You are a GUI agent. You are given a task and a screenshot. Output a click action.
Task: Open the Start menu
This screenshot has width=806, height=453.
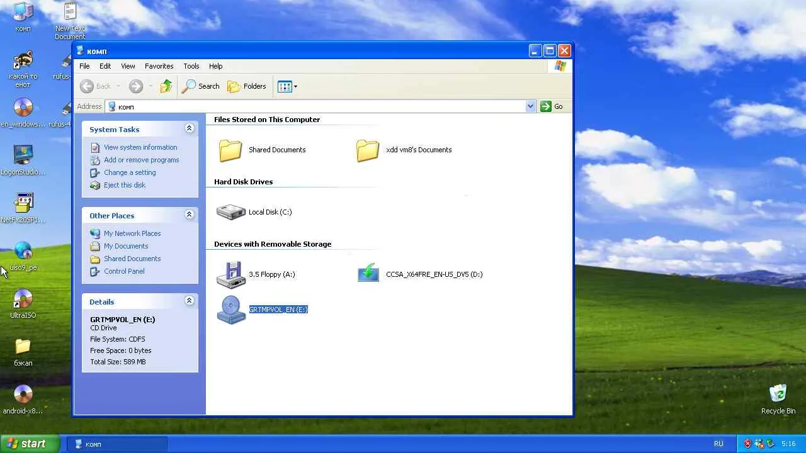click(x=30, y=444)
